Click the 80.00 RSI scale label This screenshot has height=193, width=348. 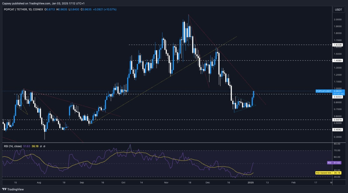(x=337, y=144)
